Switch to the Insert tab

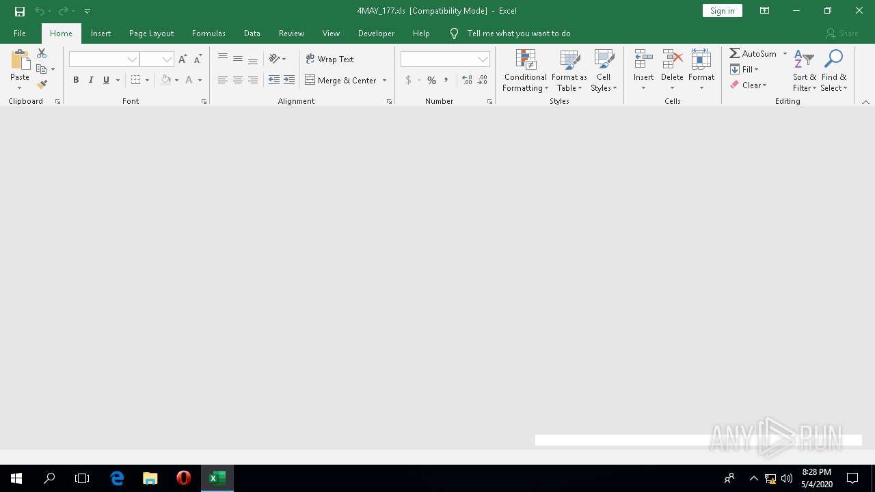[x=100, y=33]
